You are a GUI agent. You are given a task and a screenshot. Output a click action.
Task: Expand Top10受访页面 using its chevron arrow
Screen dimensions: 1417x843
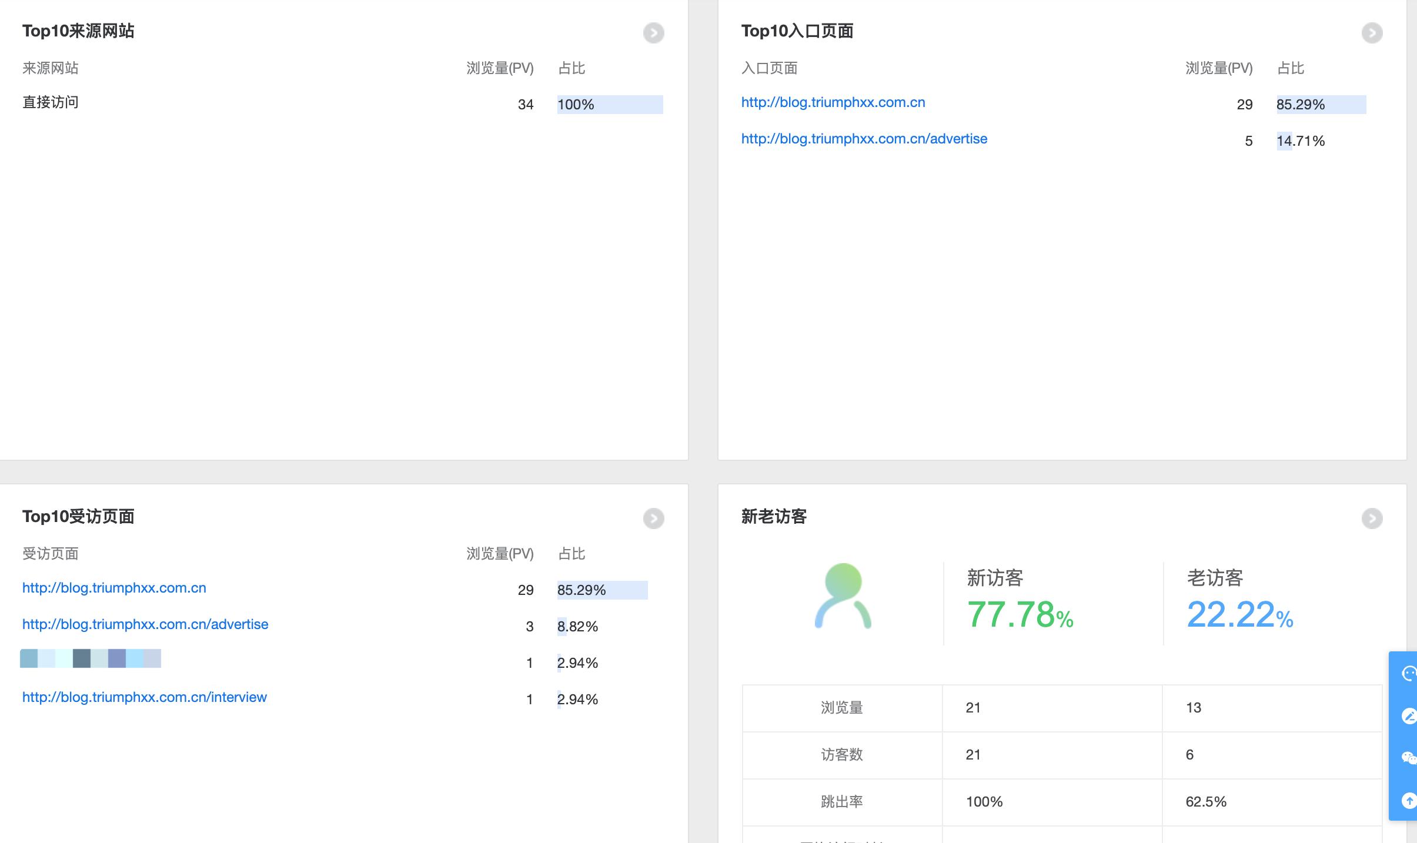(653, 518)
